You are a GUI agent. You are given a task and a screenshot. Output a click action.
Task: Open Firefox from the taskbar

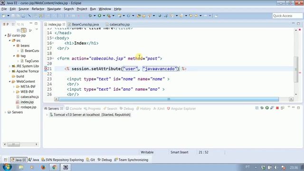(x=43, y=167)
